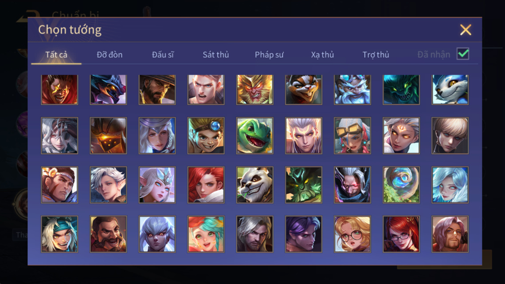Select the brown hamster hero portrait
Viewport: 505px width, 284px height.
point(303,89)
